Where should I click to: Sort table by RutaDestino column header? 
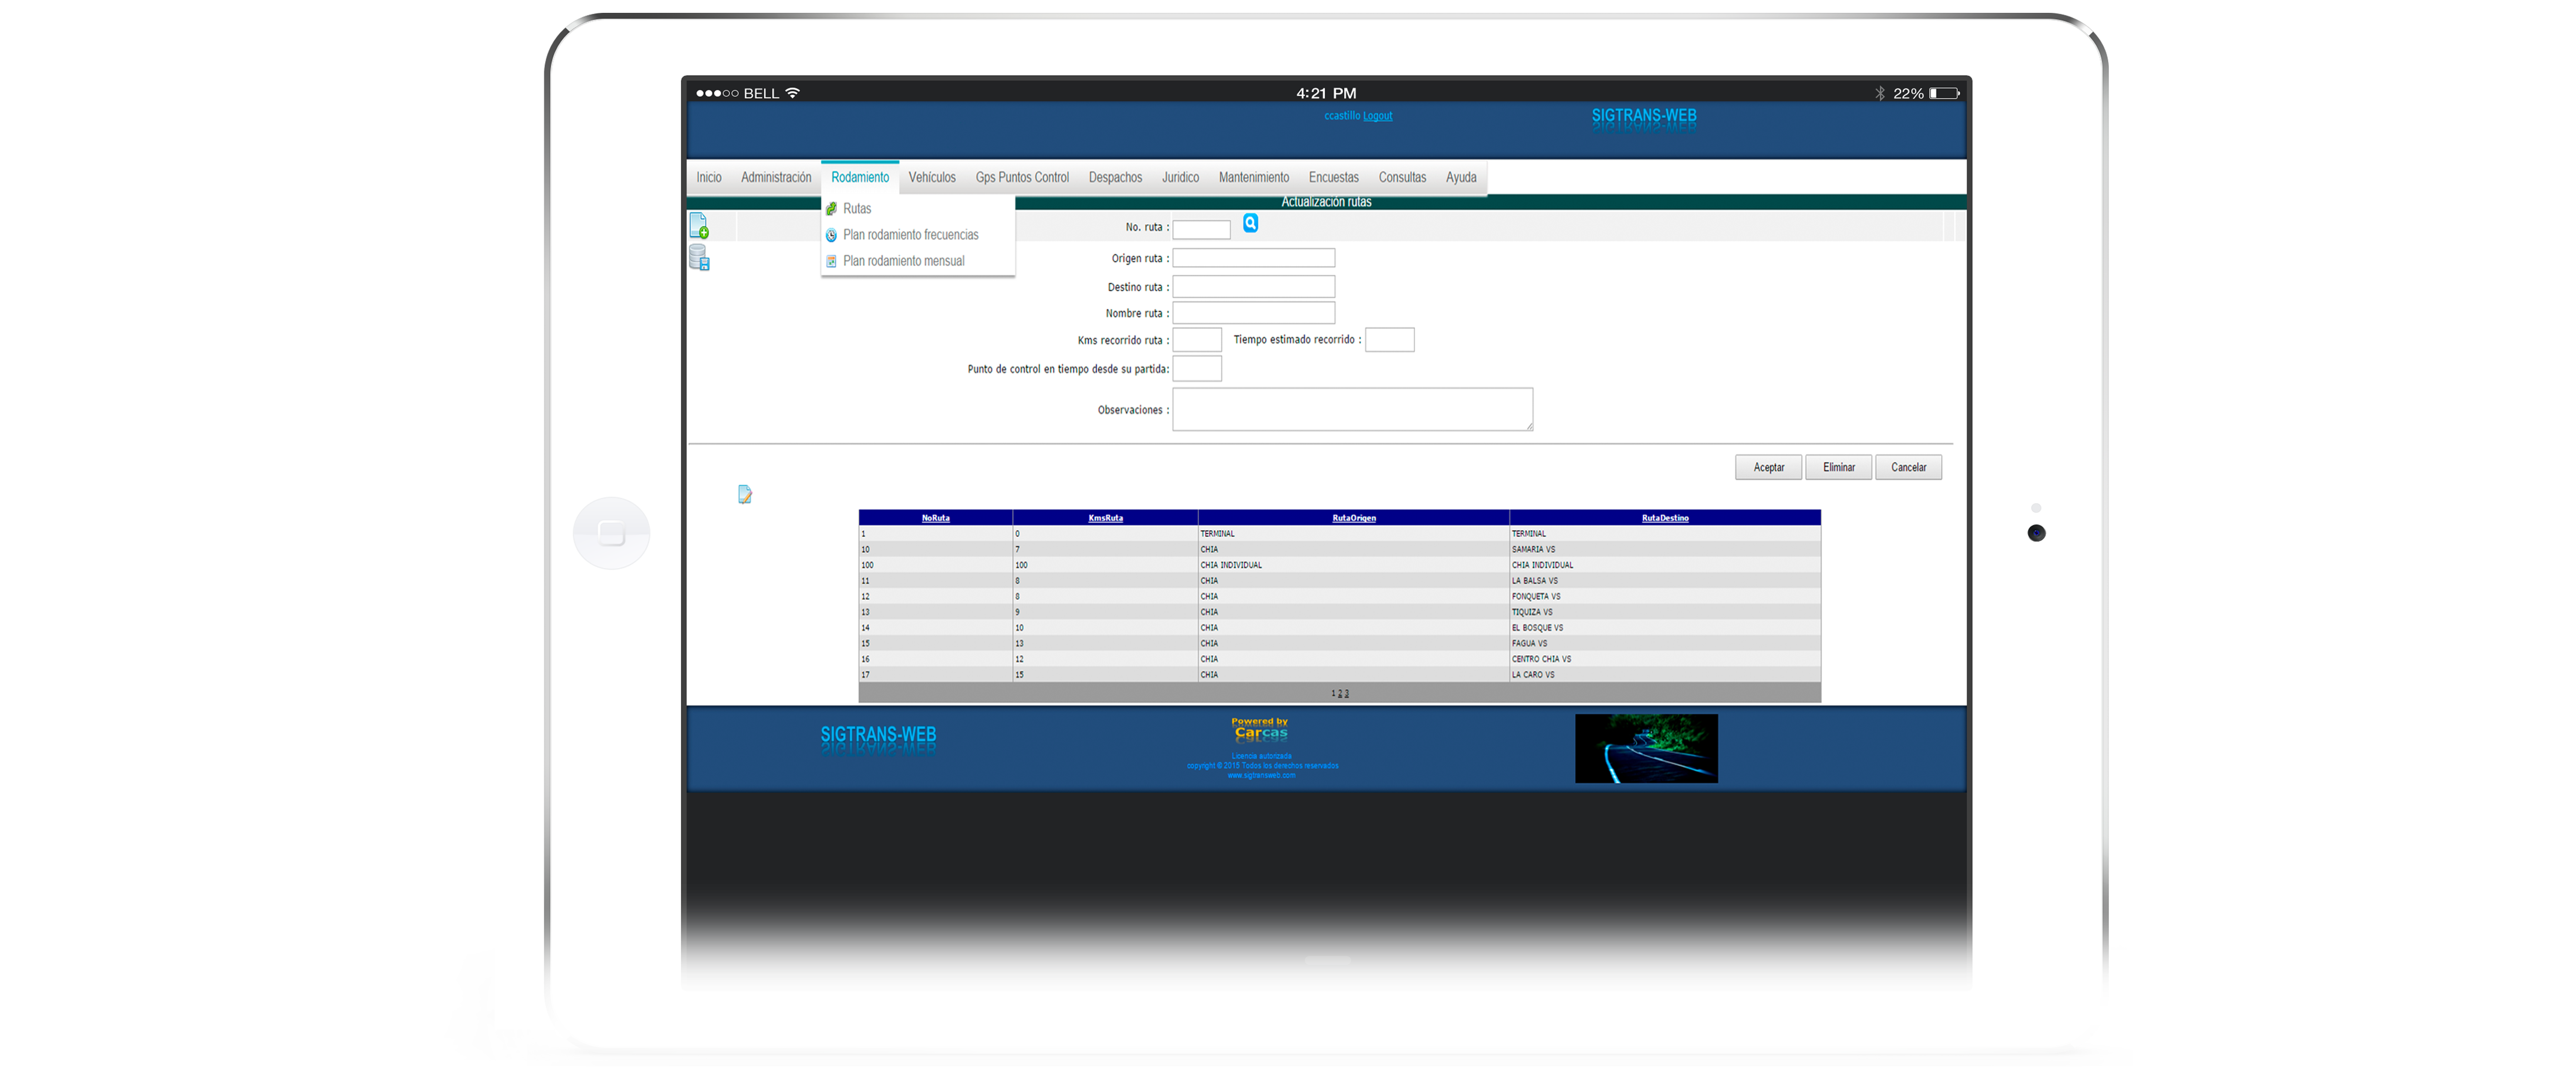[x=1665, y=518]
